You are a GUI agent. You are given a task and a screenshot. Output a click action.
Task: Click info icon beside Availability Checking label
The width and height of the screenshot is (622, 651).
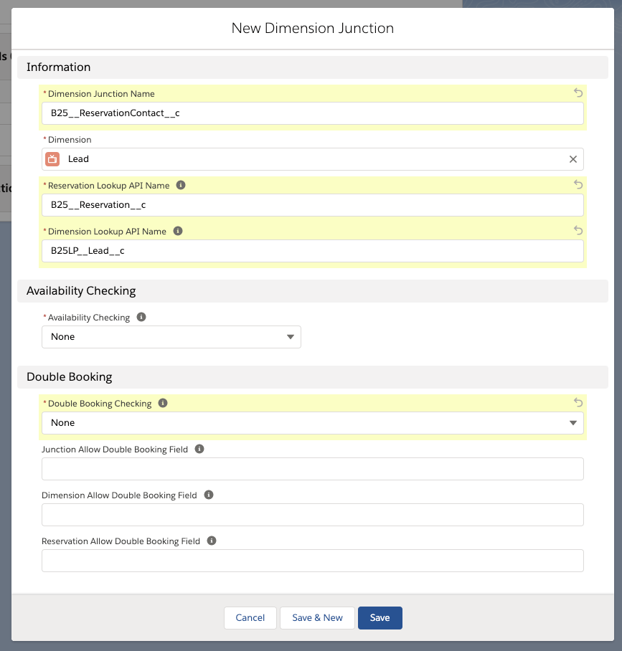click(x=141, y=317)
